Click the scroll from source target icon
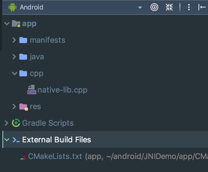208x172 pixels. (x=154, y=7)
